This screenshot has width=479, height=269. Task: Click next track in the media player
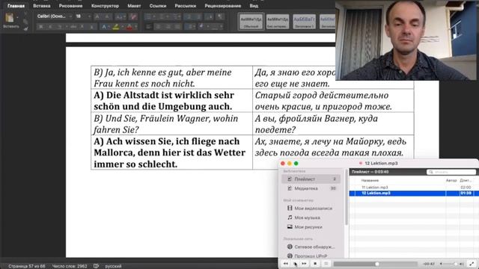click(x=304, y=264)
